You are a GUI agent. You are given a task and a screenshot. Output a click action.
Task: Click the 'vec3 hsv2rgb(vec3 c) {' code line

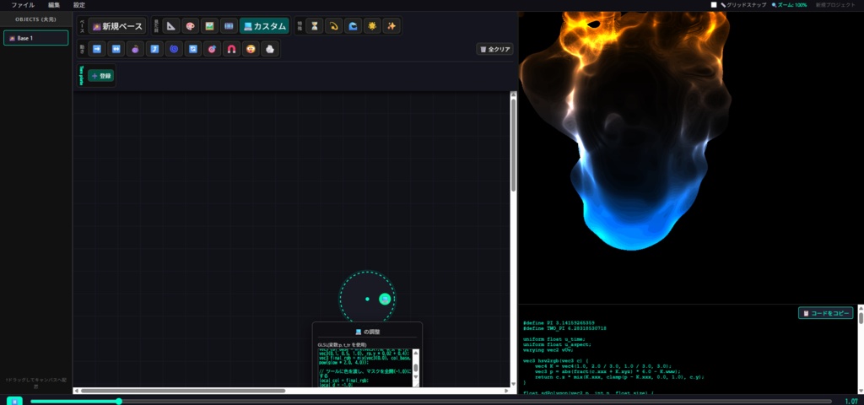pyautogui.click(x=555, y=360)
